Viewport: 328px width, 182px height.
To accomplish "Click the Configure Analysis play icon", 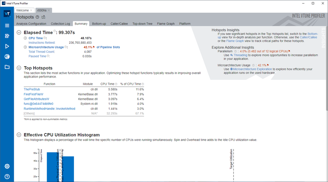I will (x=7, y=46).
